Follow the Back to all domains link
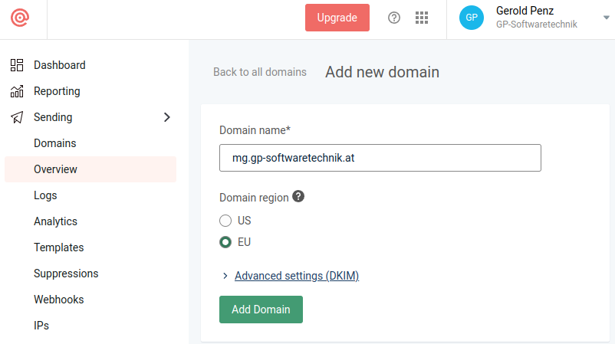The height and width of the screenshot is (344, 615). point(259,72)
